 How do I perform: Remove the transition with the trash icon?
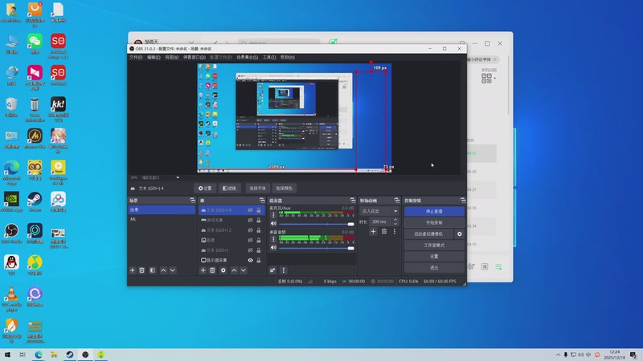coord(384,232)
